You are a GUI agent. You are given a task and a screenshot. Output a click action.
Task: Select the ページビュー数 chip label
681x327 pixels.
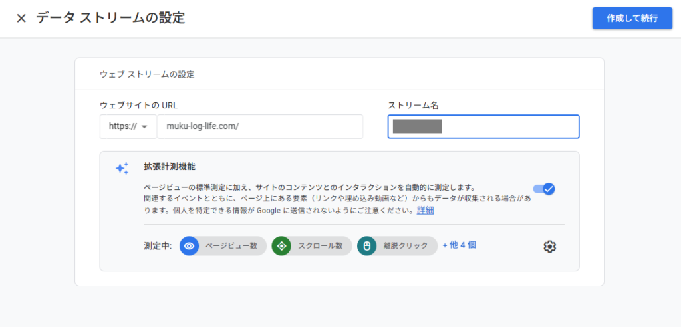click(x=231, y=246)
